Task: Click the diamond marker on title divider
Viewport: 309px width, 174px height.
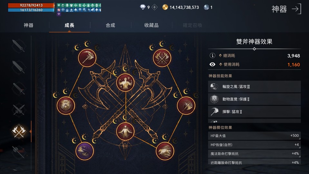Action: (x=254, y=49)
